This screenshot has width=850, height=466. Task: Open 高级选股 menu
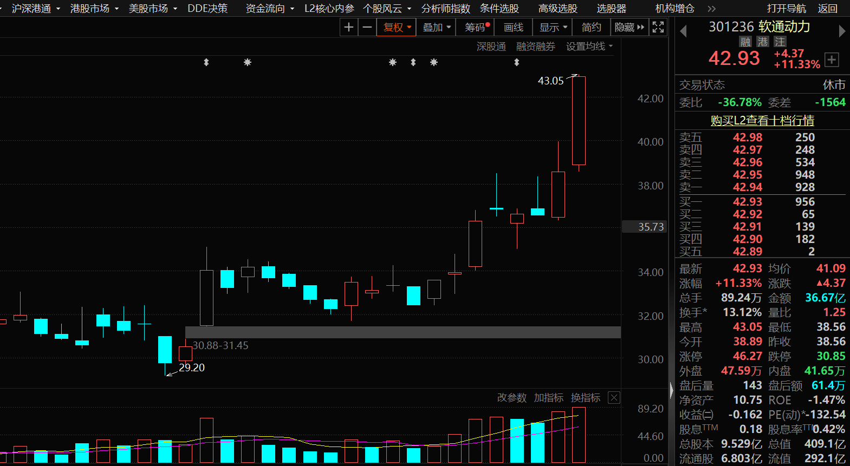(x=557, y=9)
